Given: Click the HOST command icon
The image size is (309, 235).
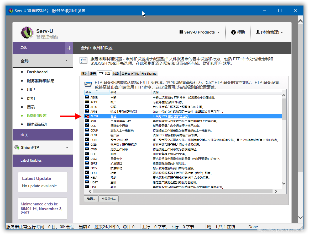Looking at the screenshot, I should [87, 182].
